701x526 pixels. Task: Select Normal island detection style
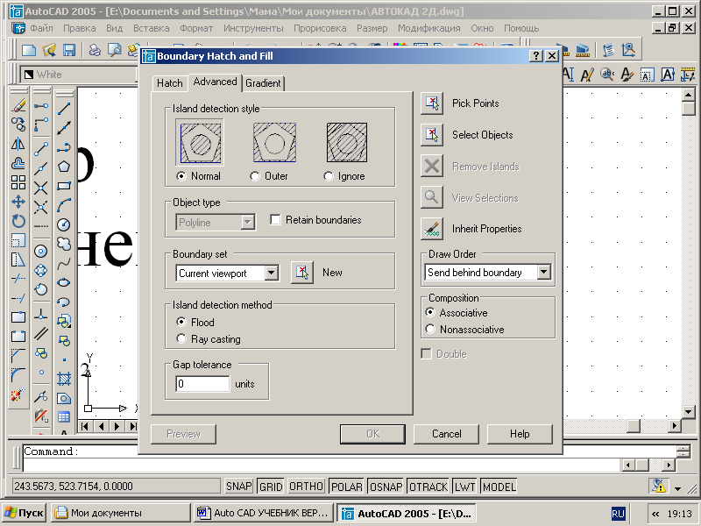(x=181, y=176)
